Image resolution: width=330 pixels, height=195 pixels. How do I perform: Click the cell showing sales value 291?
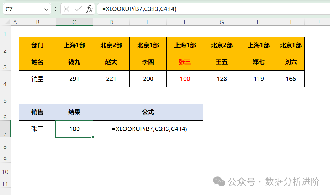click(x=74, y=79)
